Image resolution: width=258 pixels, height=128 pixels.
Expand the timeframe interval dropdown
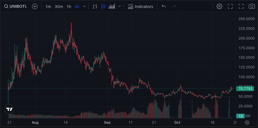(84, 7)
